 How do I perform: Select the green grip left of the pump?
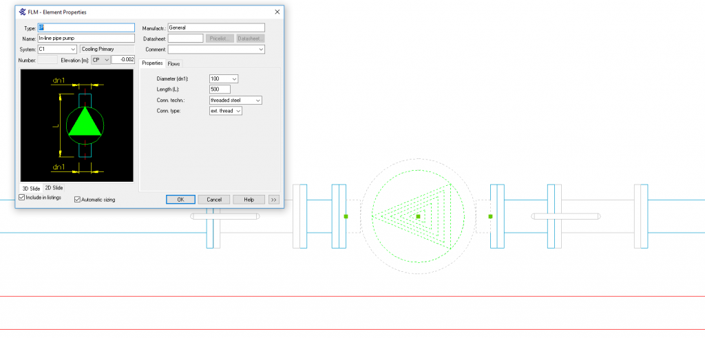(346, 216)
